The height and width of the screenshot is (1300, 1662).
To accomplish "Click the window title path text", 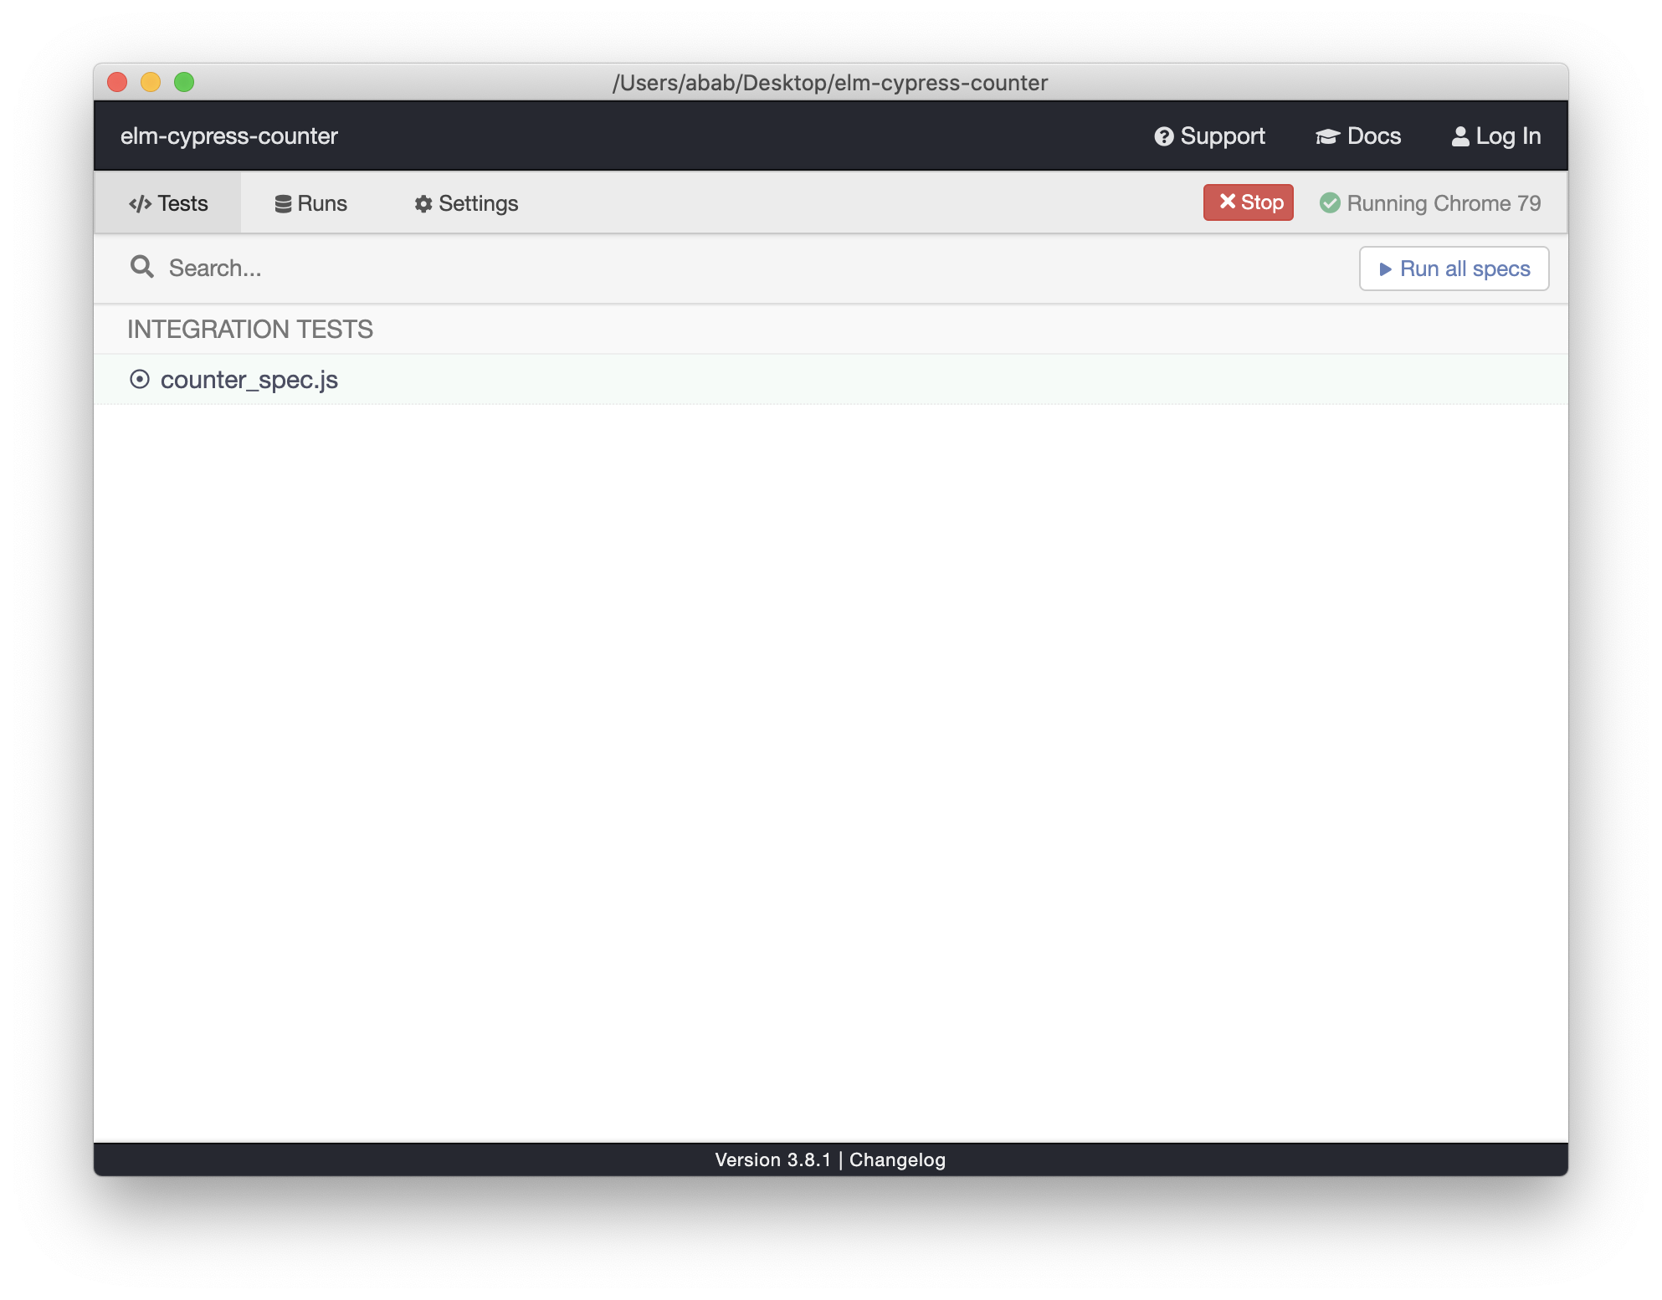I will pyautogui.click(x=830, y=83).
